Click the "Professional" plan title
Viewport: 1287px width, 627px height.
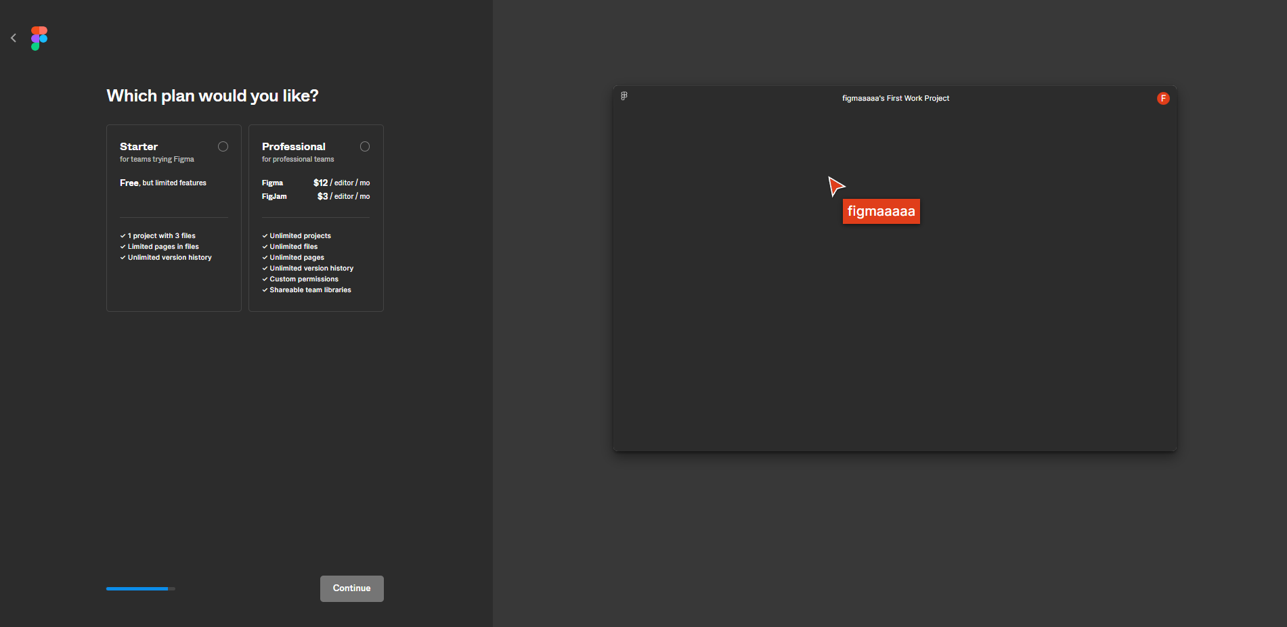point(294,147)
